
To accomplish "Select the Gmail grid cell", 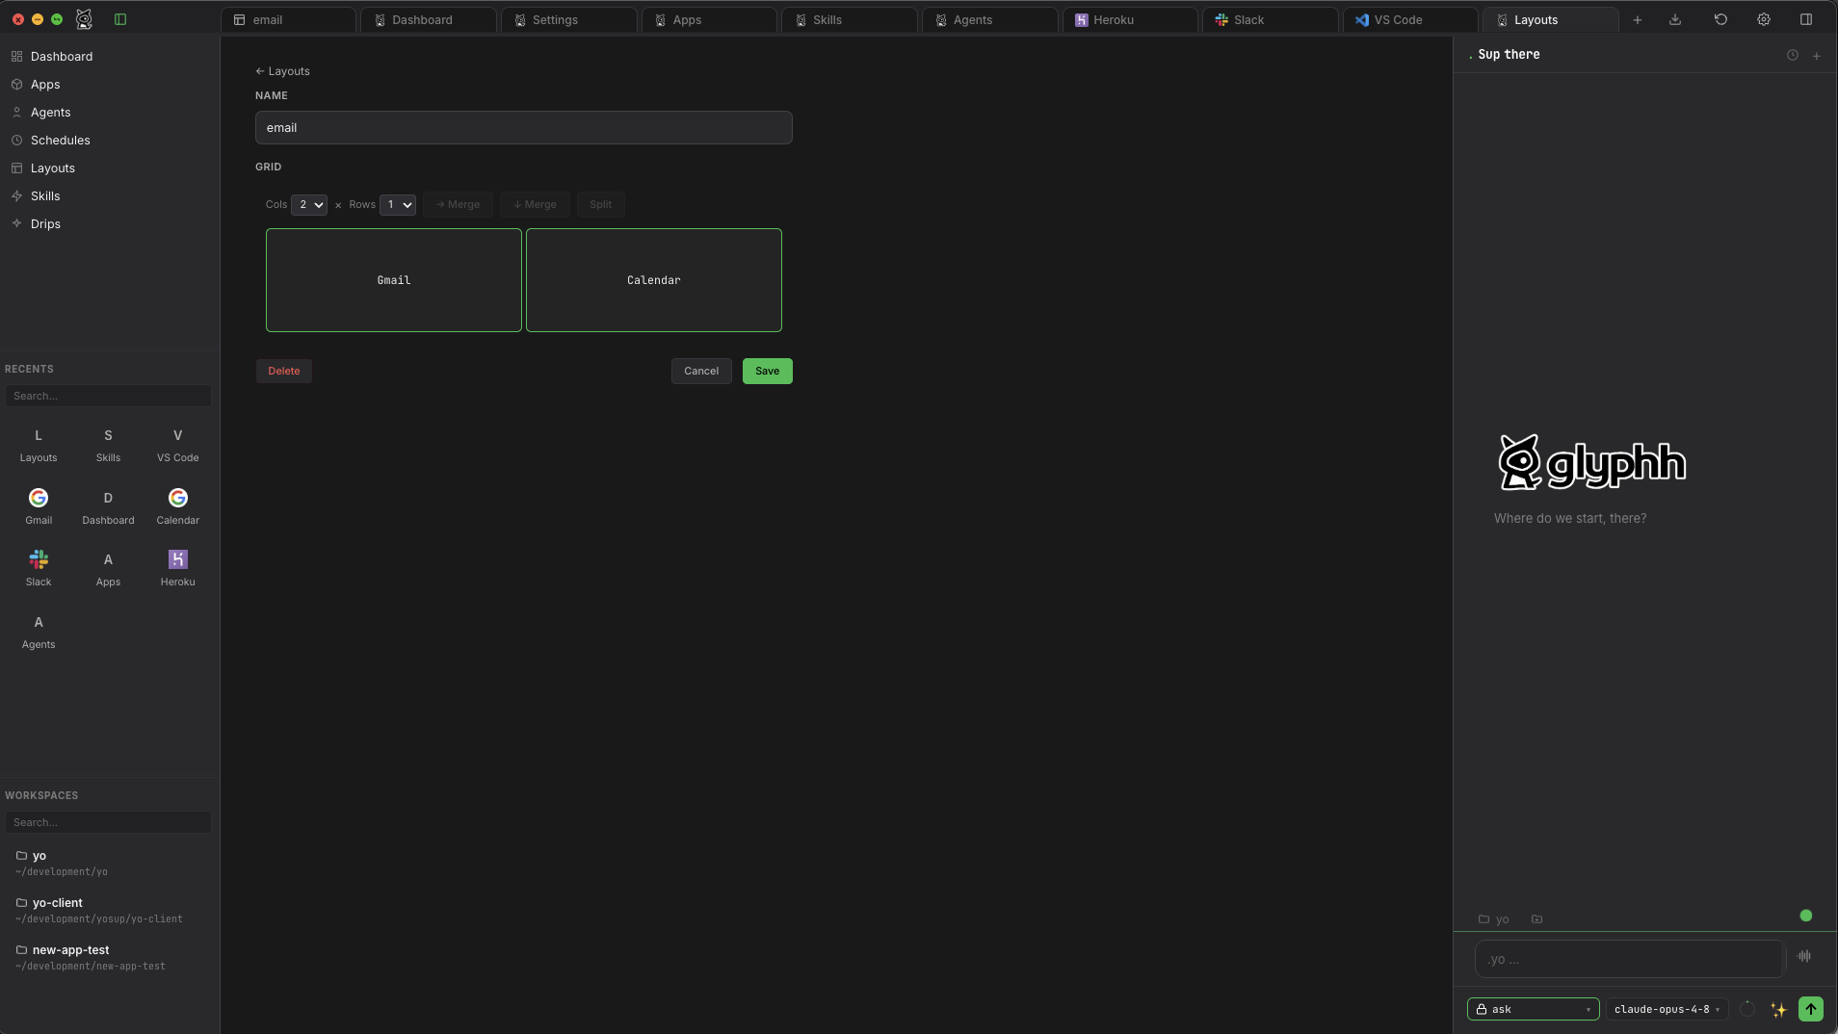I will [x=394, y=280].
